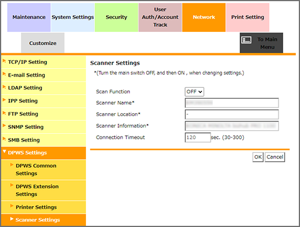Open IPP Setting in sidebar
Image resolution: width=300 pixels, height=227 pixels.
tap(44, 101)
